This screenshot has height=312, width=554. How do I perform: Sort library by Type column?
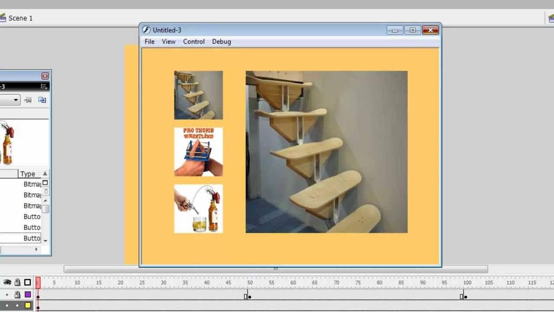coord(28,174)
